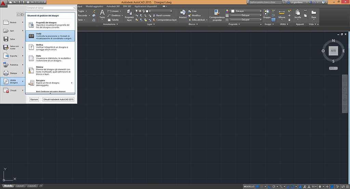Open Salva con nome menu entry
This screenshot has height=189, width=350.
(13, 47)
